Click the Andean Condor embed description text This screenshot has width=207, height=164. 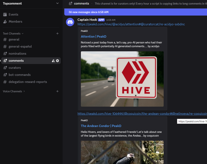click(121, 134)
